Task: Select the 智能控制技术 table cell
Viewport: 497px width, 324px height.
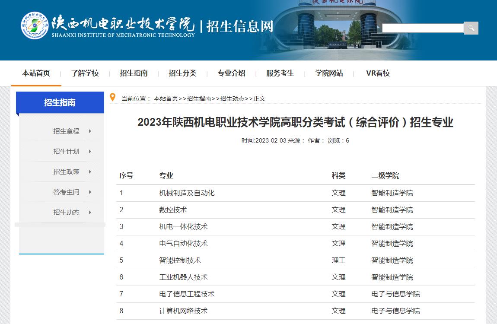Action: (x=180, y=260)
